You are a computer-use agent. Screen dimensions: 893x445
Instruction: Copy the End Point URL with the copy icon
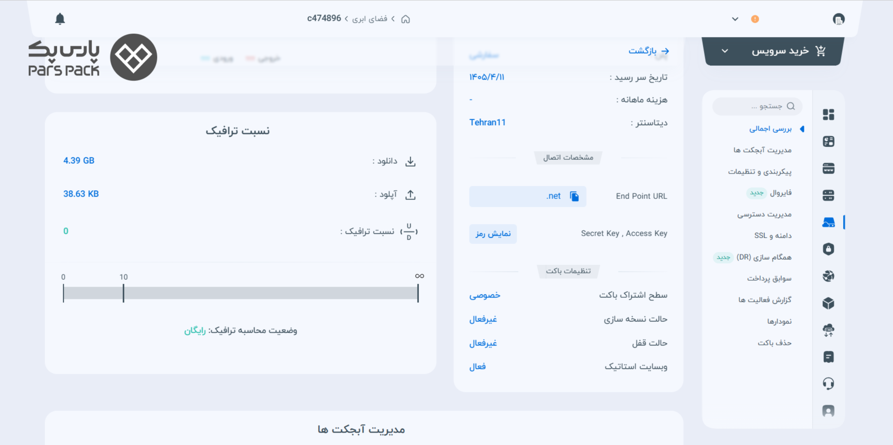pos(574,196)
